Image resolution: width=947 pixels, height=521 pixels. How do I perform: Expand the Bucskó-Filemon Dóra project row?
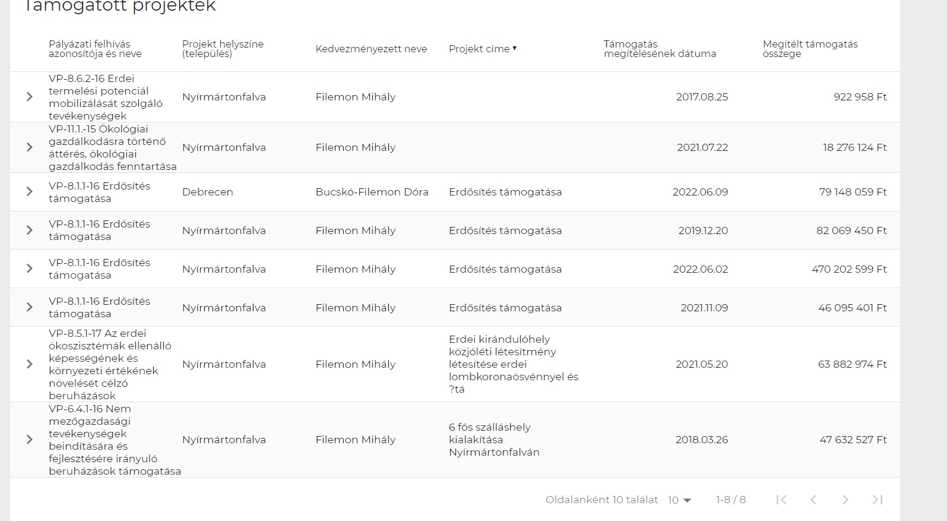[30, 192]
